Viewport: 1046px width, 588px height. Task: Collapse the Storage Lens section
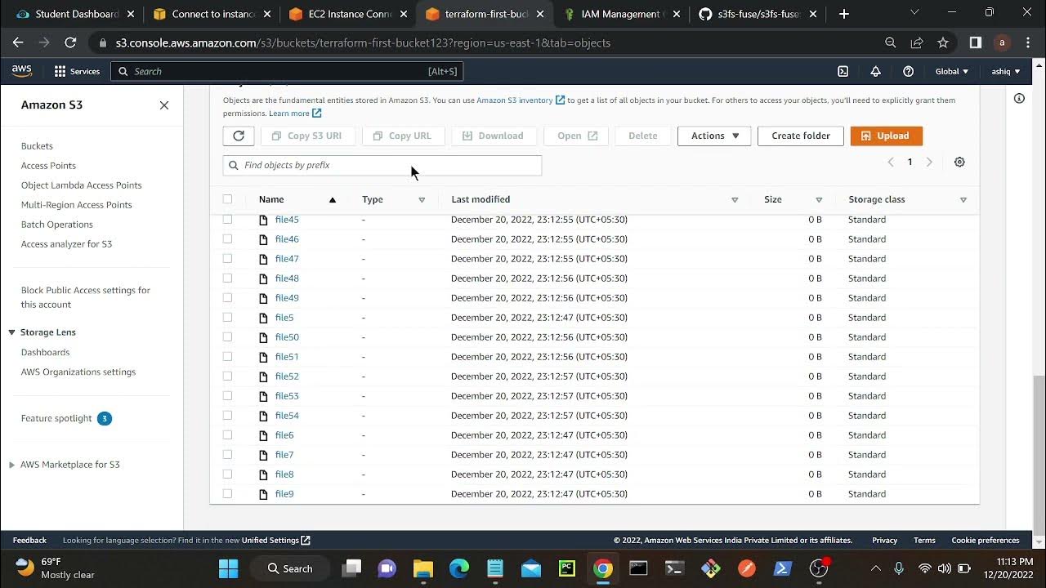11,332
